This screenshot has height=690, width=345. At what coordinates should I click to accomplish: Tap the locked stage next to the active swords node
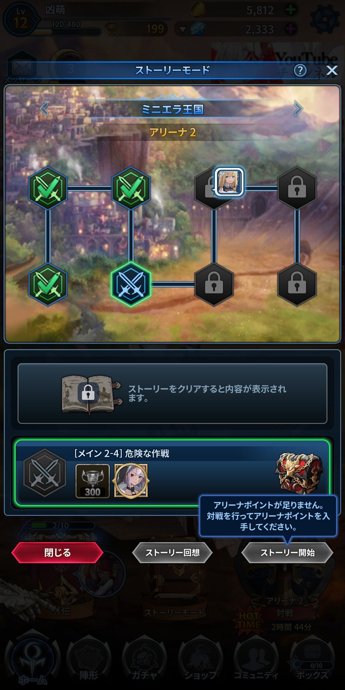coord(214,284)
